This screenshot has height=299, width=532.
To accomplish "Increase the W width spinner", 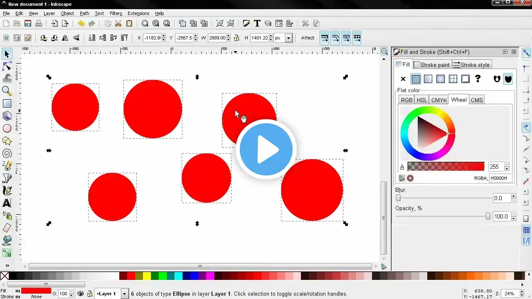I will [228, 36].
